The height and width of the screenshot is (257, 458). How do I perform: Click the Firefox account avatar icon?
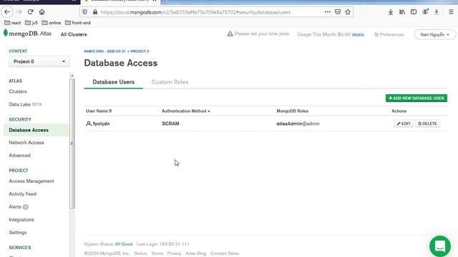click(425, 12)
